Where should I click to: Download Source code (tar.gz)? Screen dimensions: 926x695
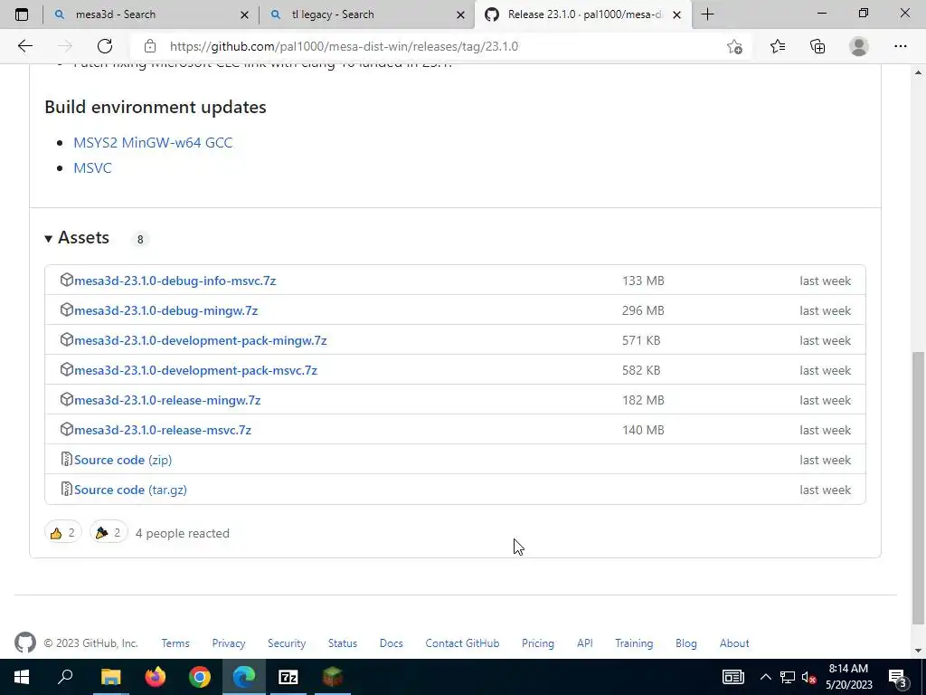[130, 490]
